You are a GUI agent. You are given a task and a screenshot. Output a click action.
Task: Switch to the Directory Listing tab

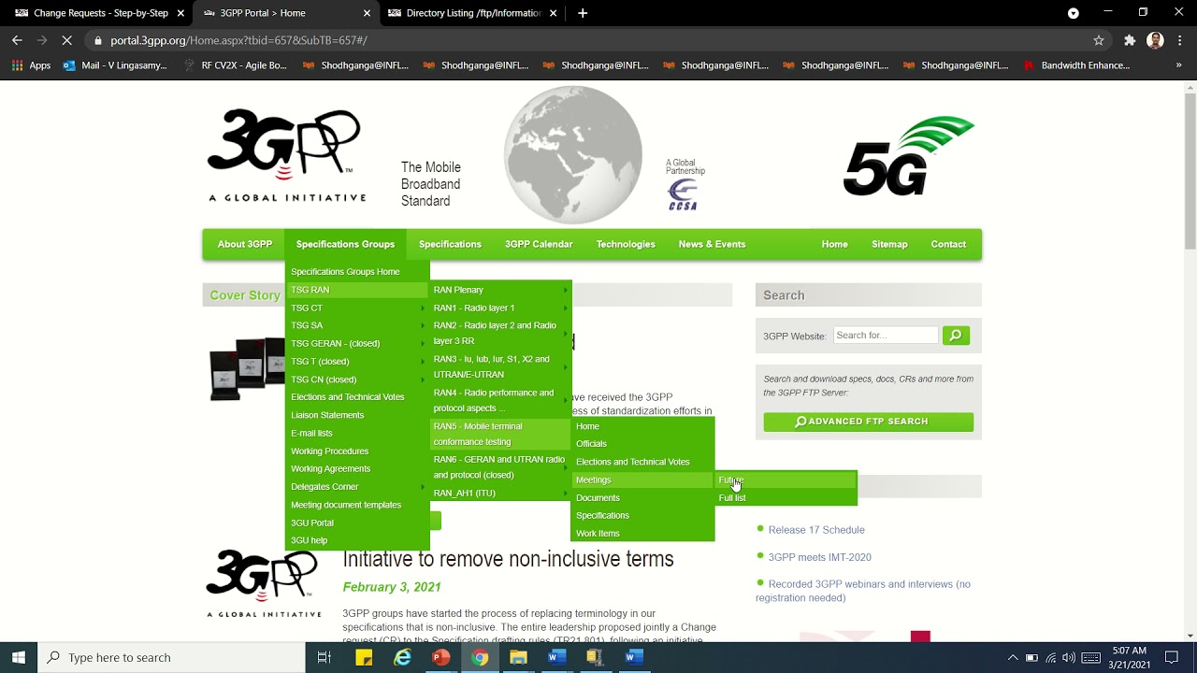[x=472, y=13]
